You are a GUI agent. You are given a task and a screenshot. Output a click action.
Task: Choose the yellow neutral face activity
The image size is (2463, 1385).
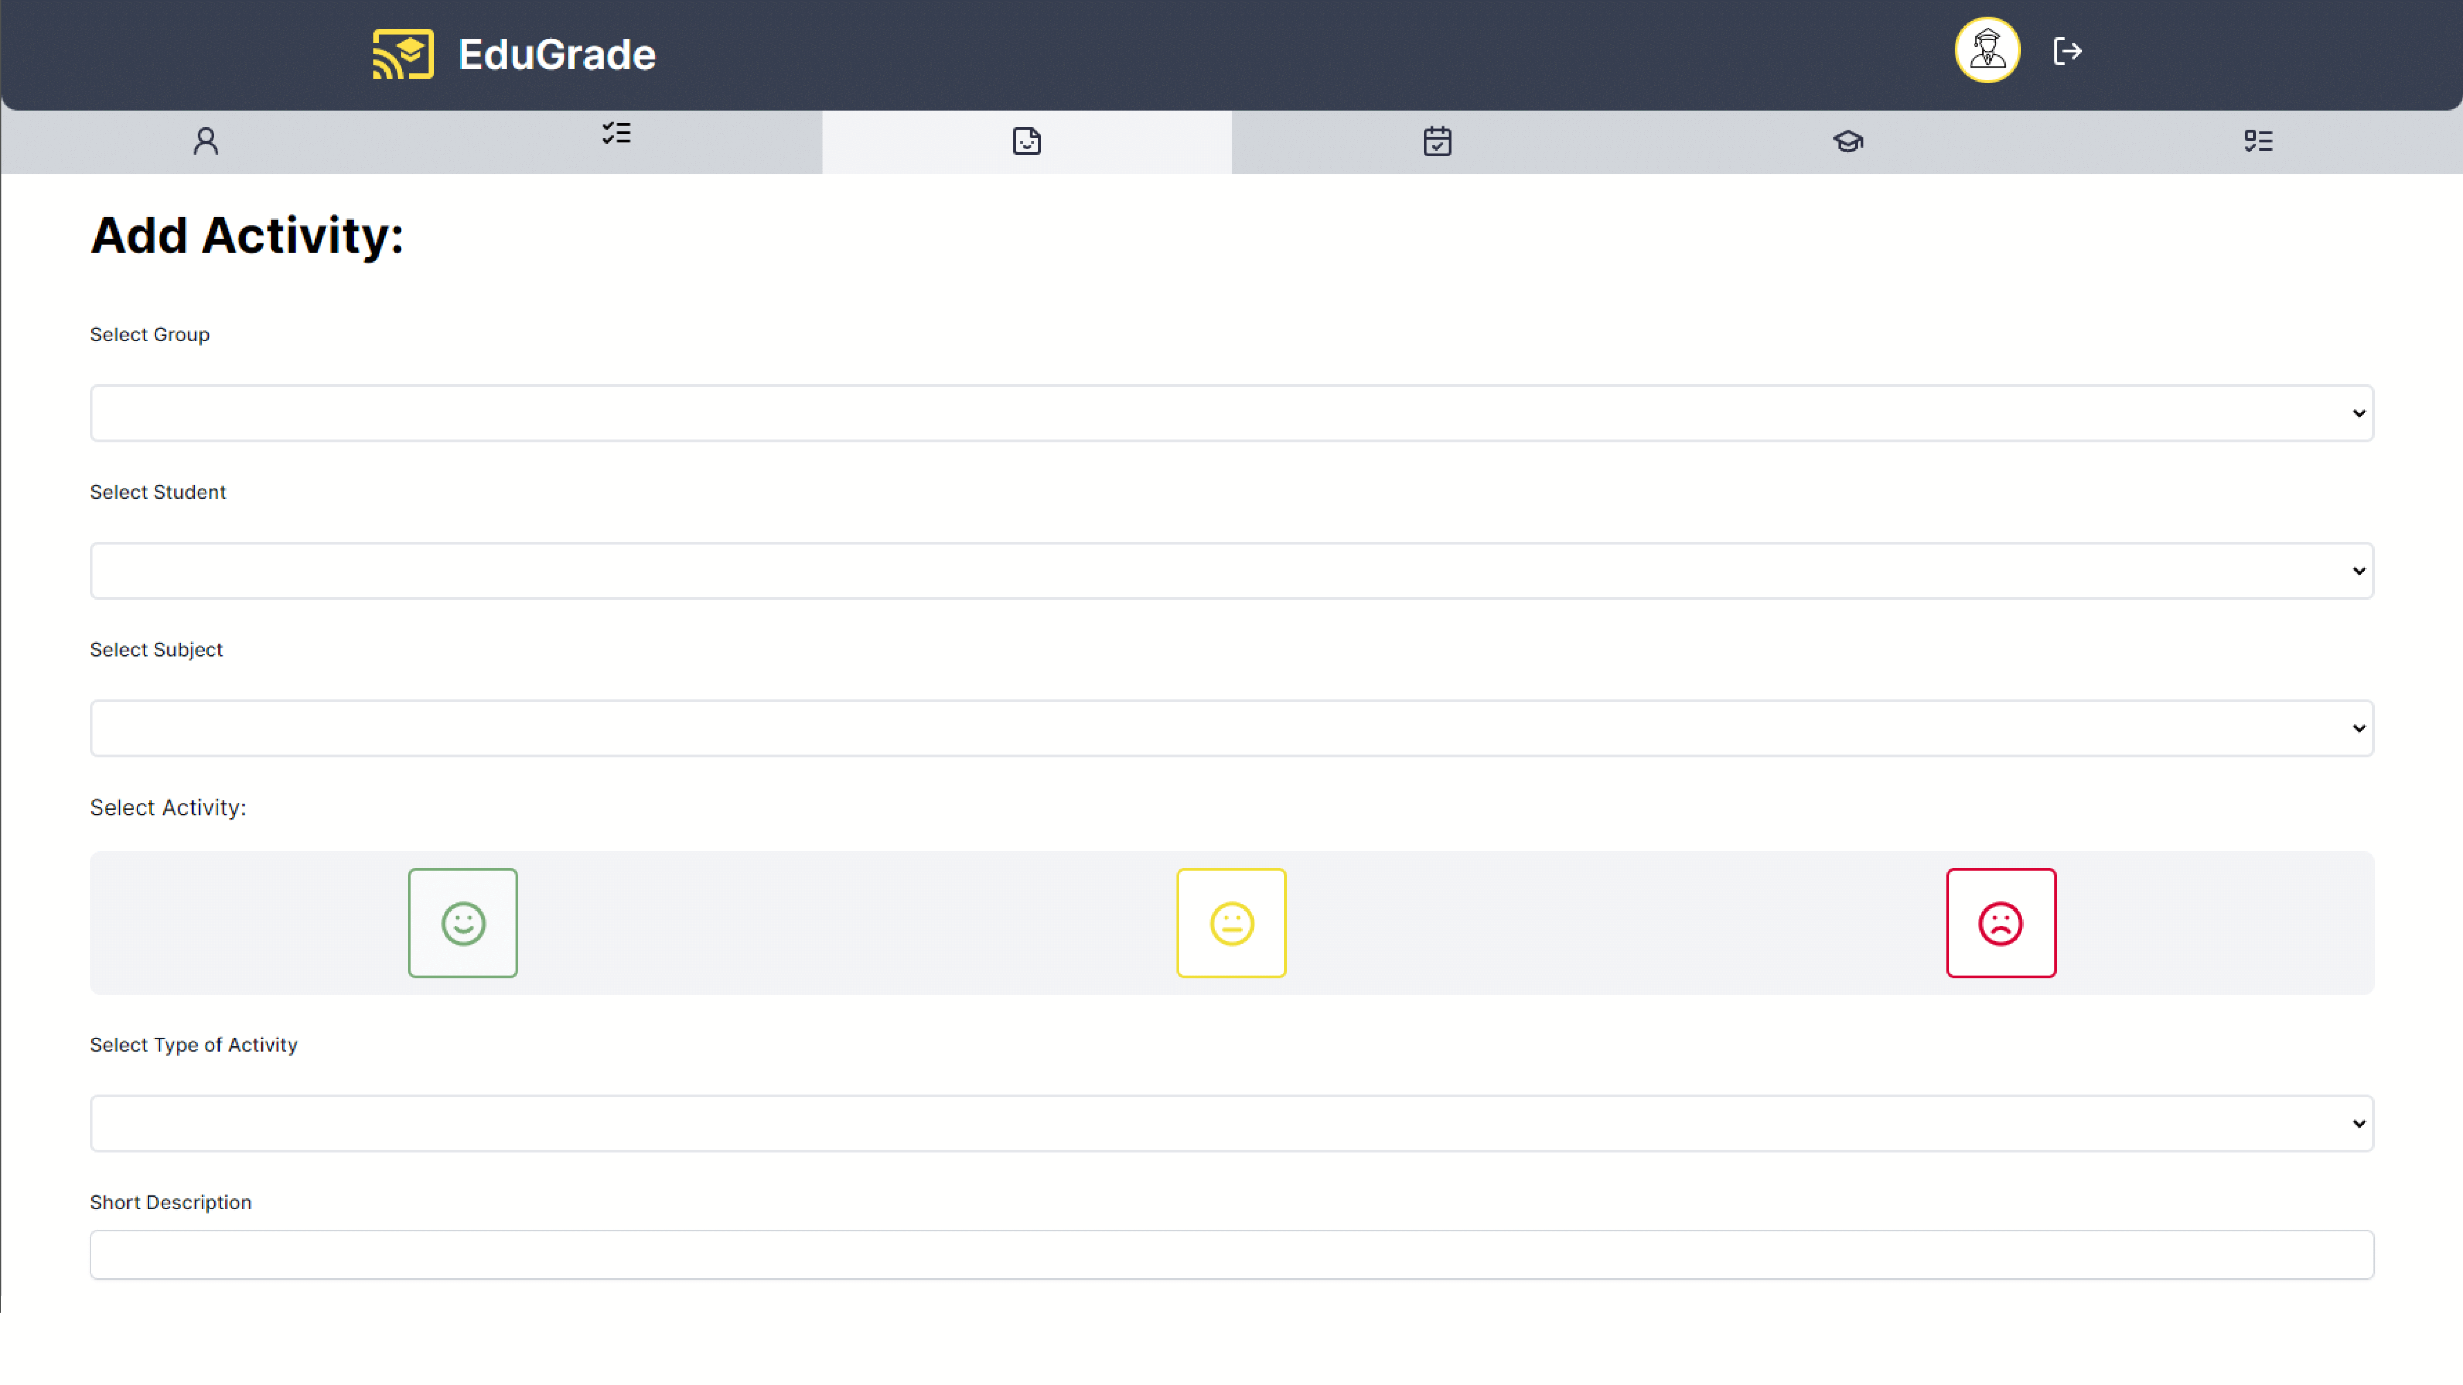click(x=1232, y=923)
